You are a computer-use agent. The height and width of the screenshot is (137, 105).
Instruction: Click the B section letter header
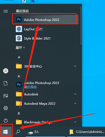pos(19,113)
